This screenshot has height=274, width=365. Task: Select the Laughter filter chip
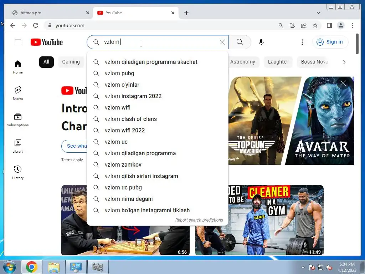point(278,62)
